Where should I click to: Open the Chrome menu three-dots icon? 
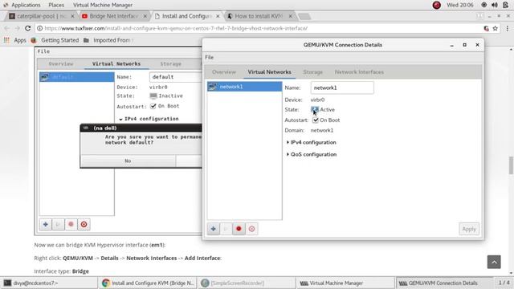pyautogui.click(x=507, y=29)
